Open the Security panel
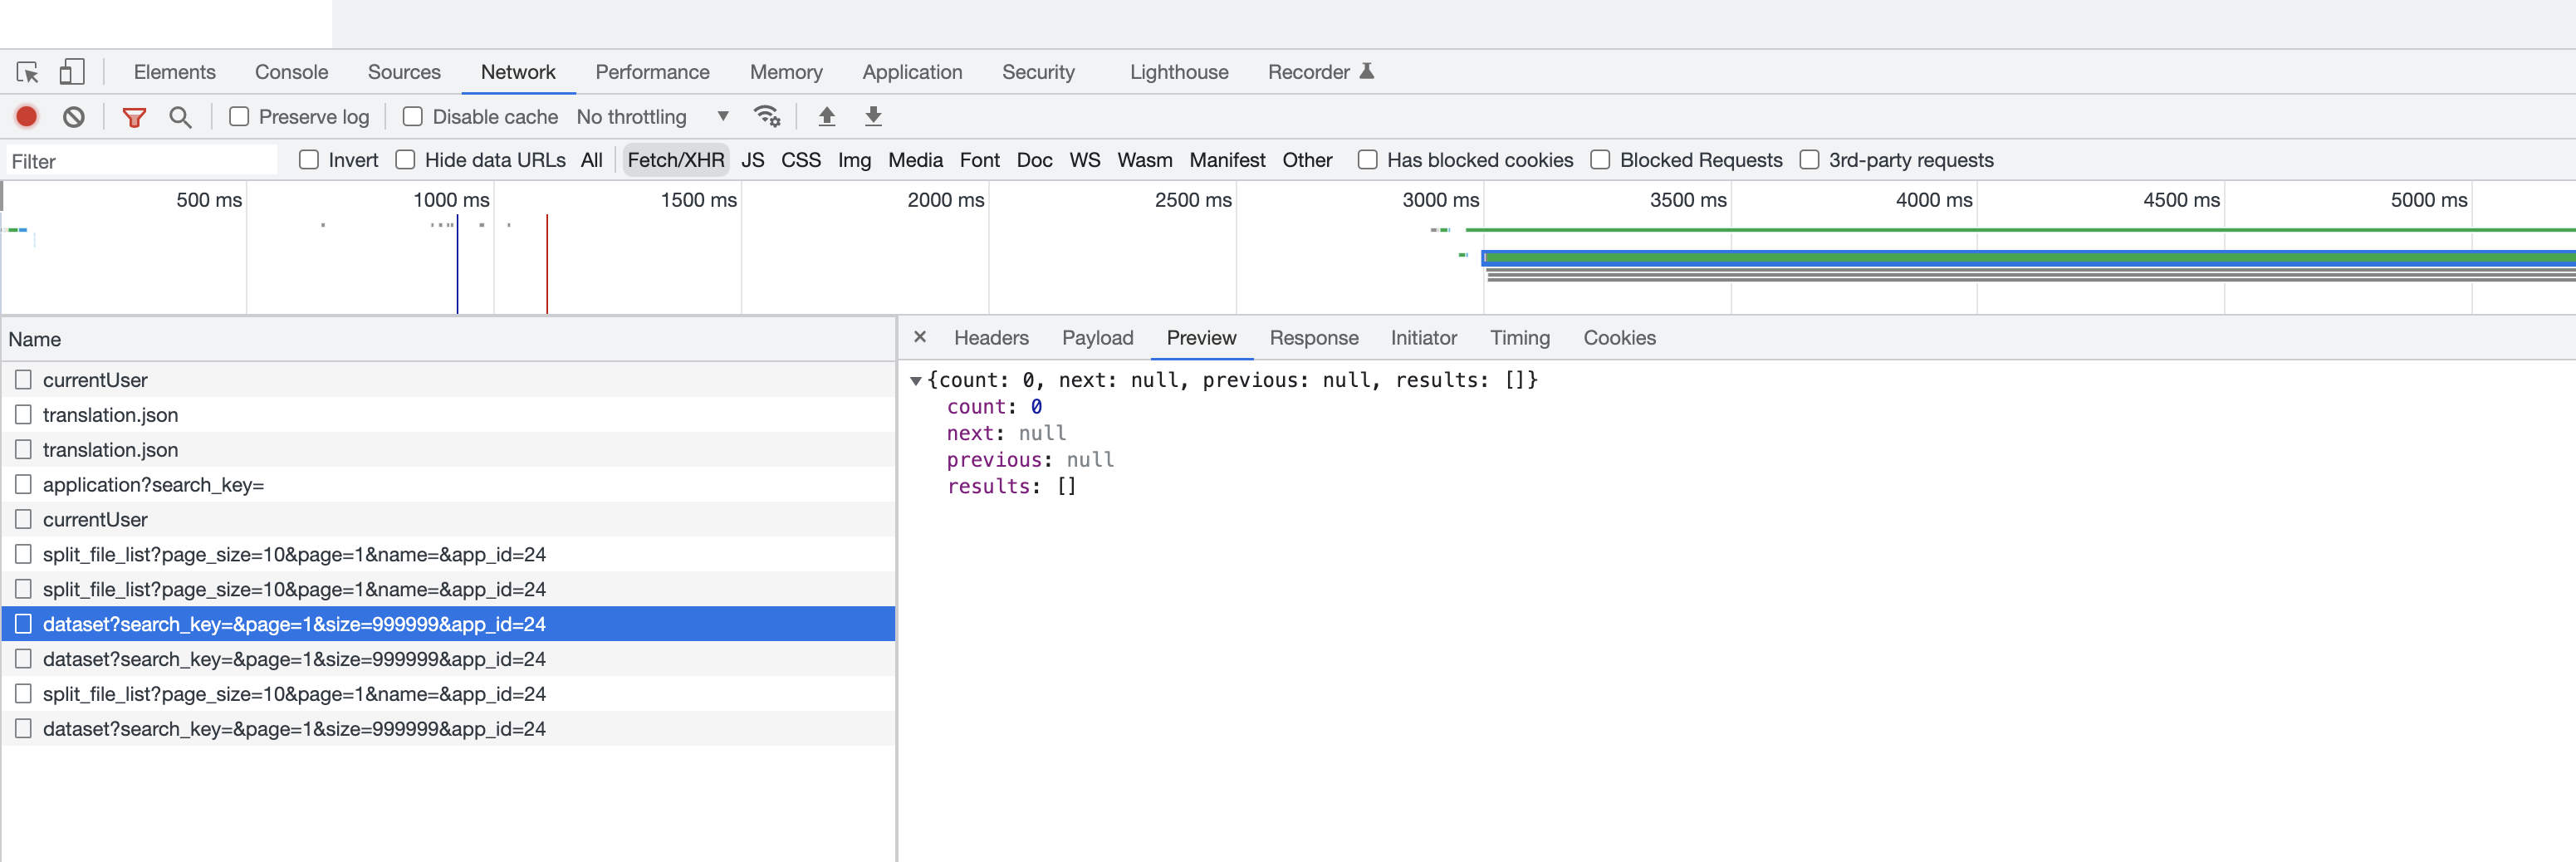Image resolution: width=2576 pixels, height=862 pixels. point(1038,72)
